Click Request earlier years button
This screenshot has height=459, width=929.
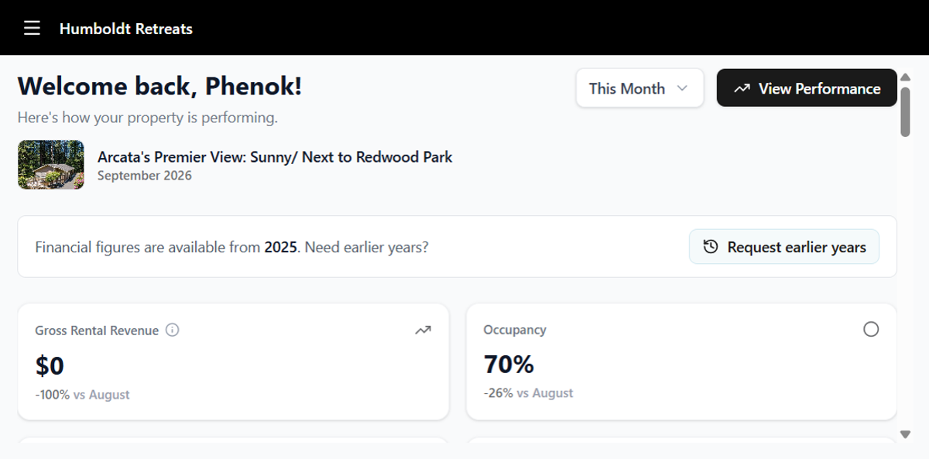tap(784, 247)
